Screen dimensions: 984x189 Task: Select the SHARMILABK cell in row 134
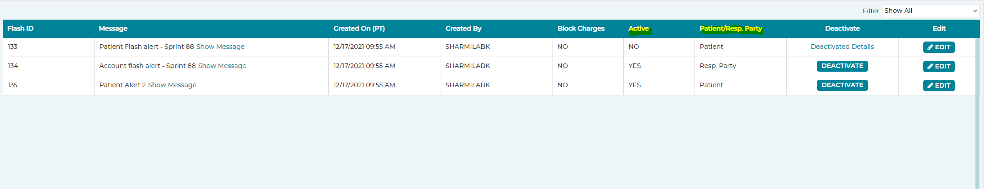pyautogui.click(x=468, y=66)
